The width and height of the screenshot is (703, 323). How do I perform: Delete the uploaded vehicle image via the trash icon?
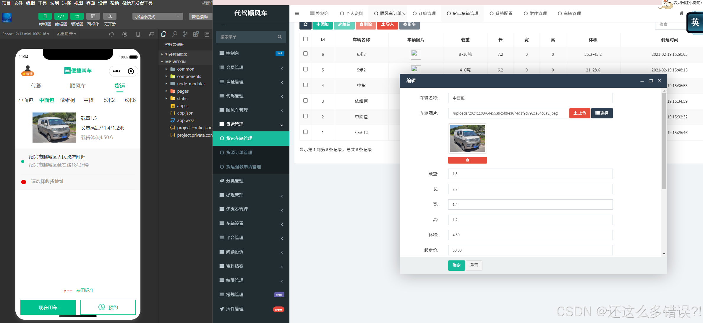click(x=467, y=160)
